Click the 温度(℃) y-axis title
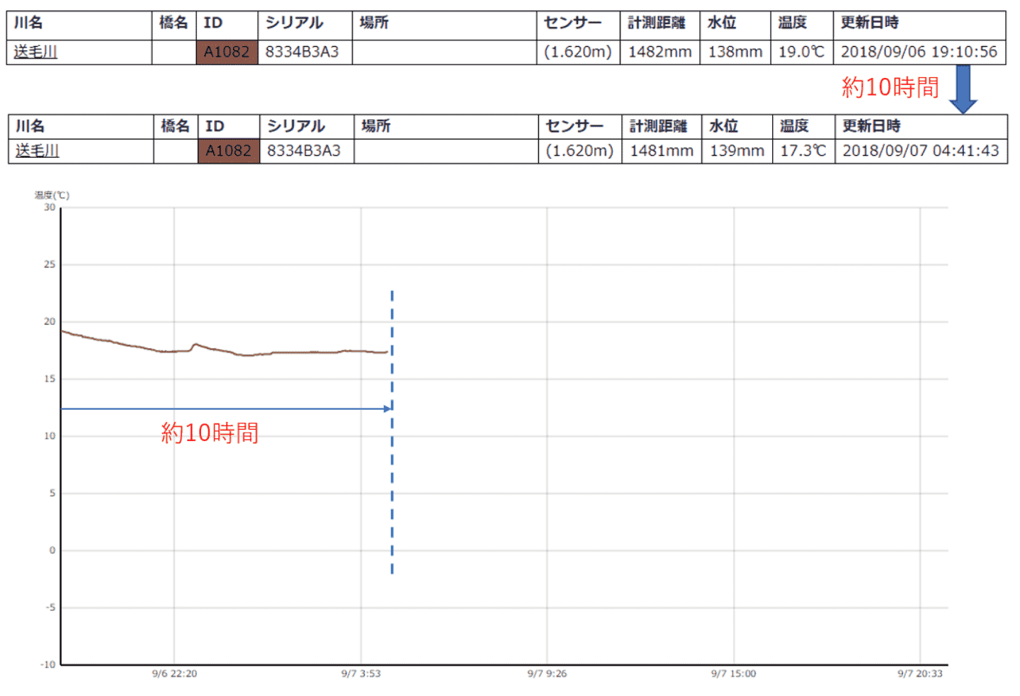 click(52, 195)
